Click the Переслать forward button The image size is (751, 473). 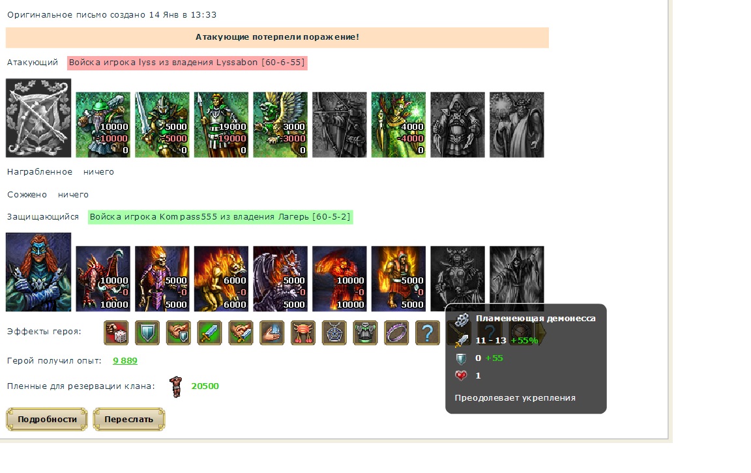tap(129, 420)
